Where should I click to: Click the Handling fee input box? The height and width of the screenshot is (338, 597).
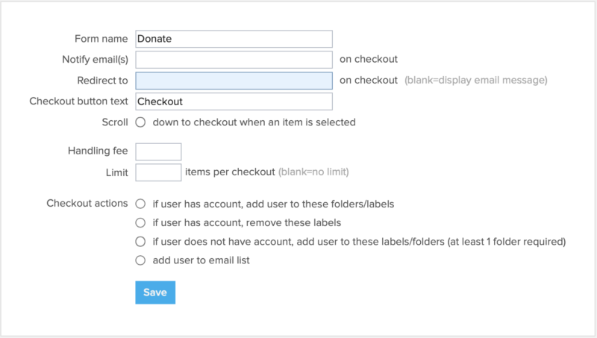(x=158, y=151)
